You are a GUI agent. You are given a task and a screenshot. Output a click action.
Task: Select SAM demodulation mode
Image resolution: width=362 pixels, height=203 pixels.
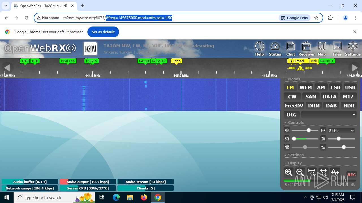[x=311, y=97]
